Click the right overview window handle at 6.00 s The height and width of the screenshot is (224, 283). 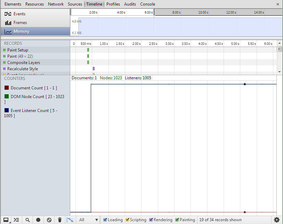(154, 12)
